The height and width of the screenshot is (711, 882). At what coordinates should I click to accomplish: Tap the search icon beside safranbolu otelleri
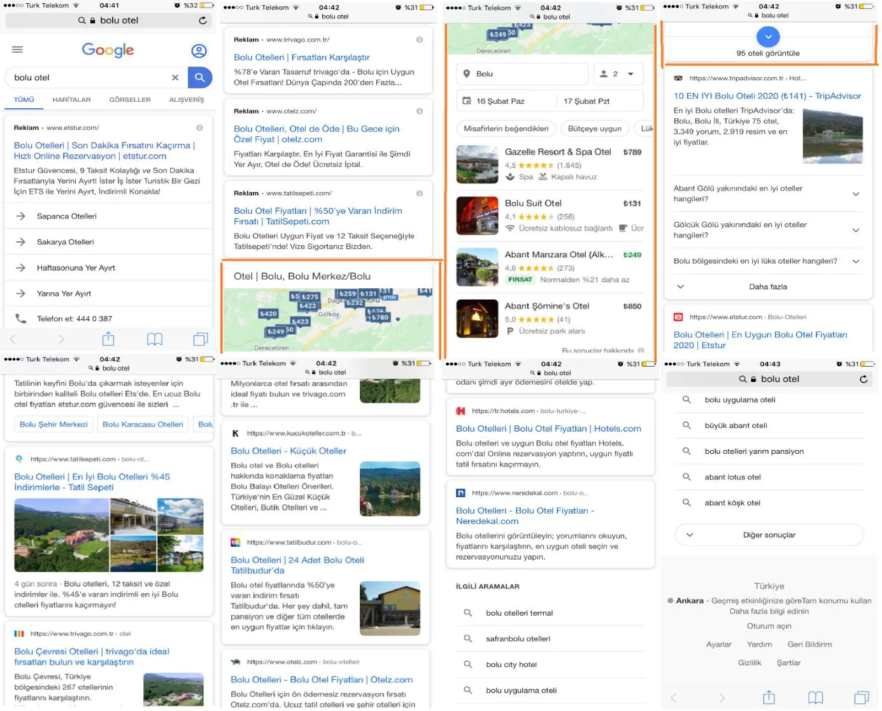pyautogui.click(x=467, y=638)
